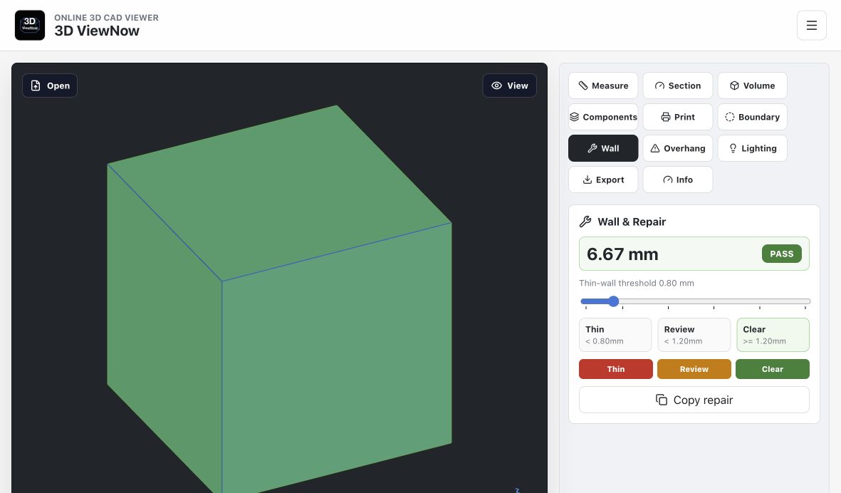Activate the Section tool
Viewport: 841px width, 493px height.
pos(678,85)
